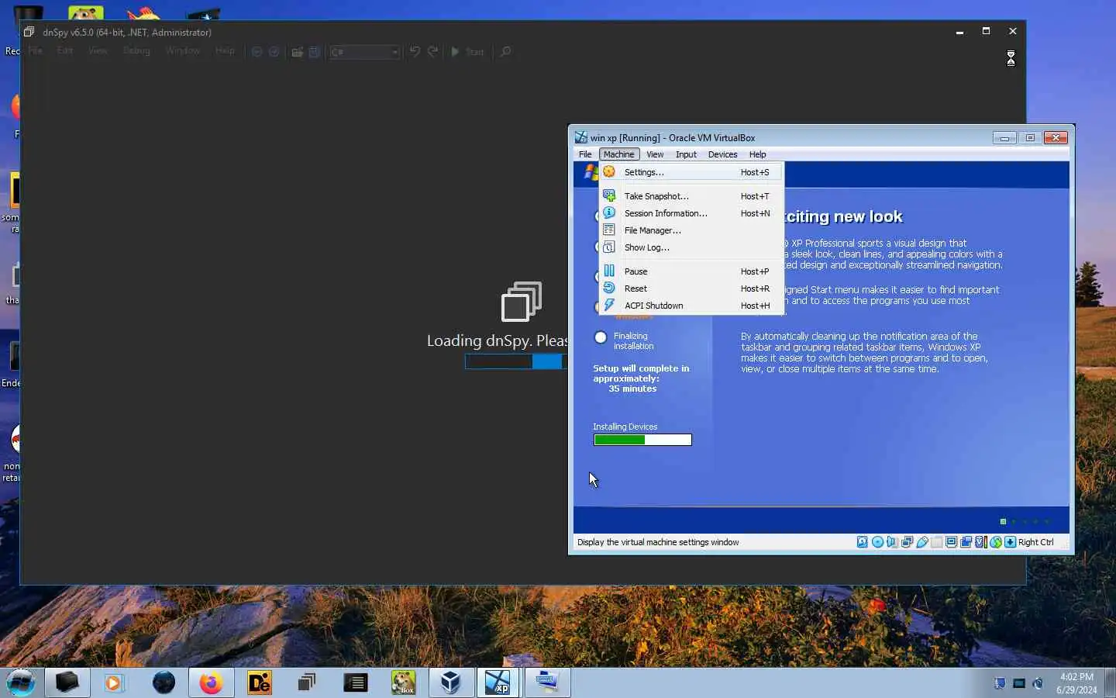Image resolution: width=1116 pixels, height=698 pixels.
Task: Open dnSpy Debug menu
Action: pyautogui.click(x=136, y=50)
